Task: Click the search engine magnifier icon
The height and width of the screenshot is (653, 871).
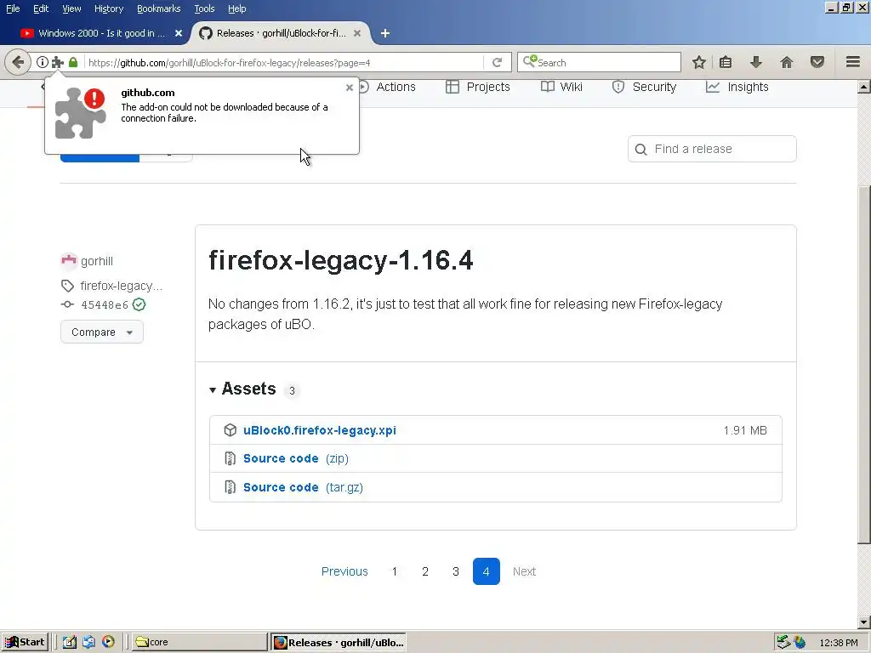Action: (x=530, y=61)
